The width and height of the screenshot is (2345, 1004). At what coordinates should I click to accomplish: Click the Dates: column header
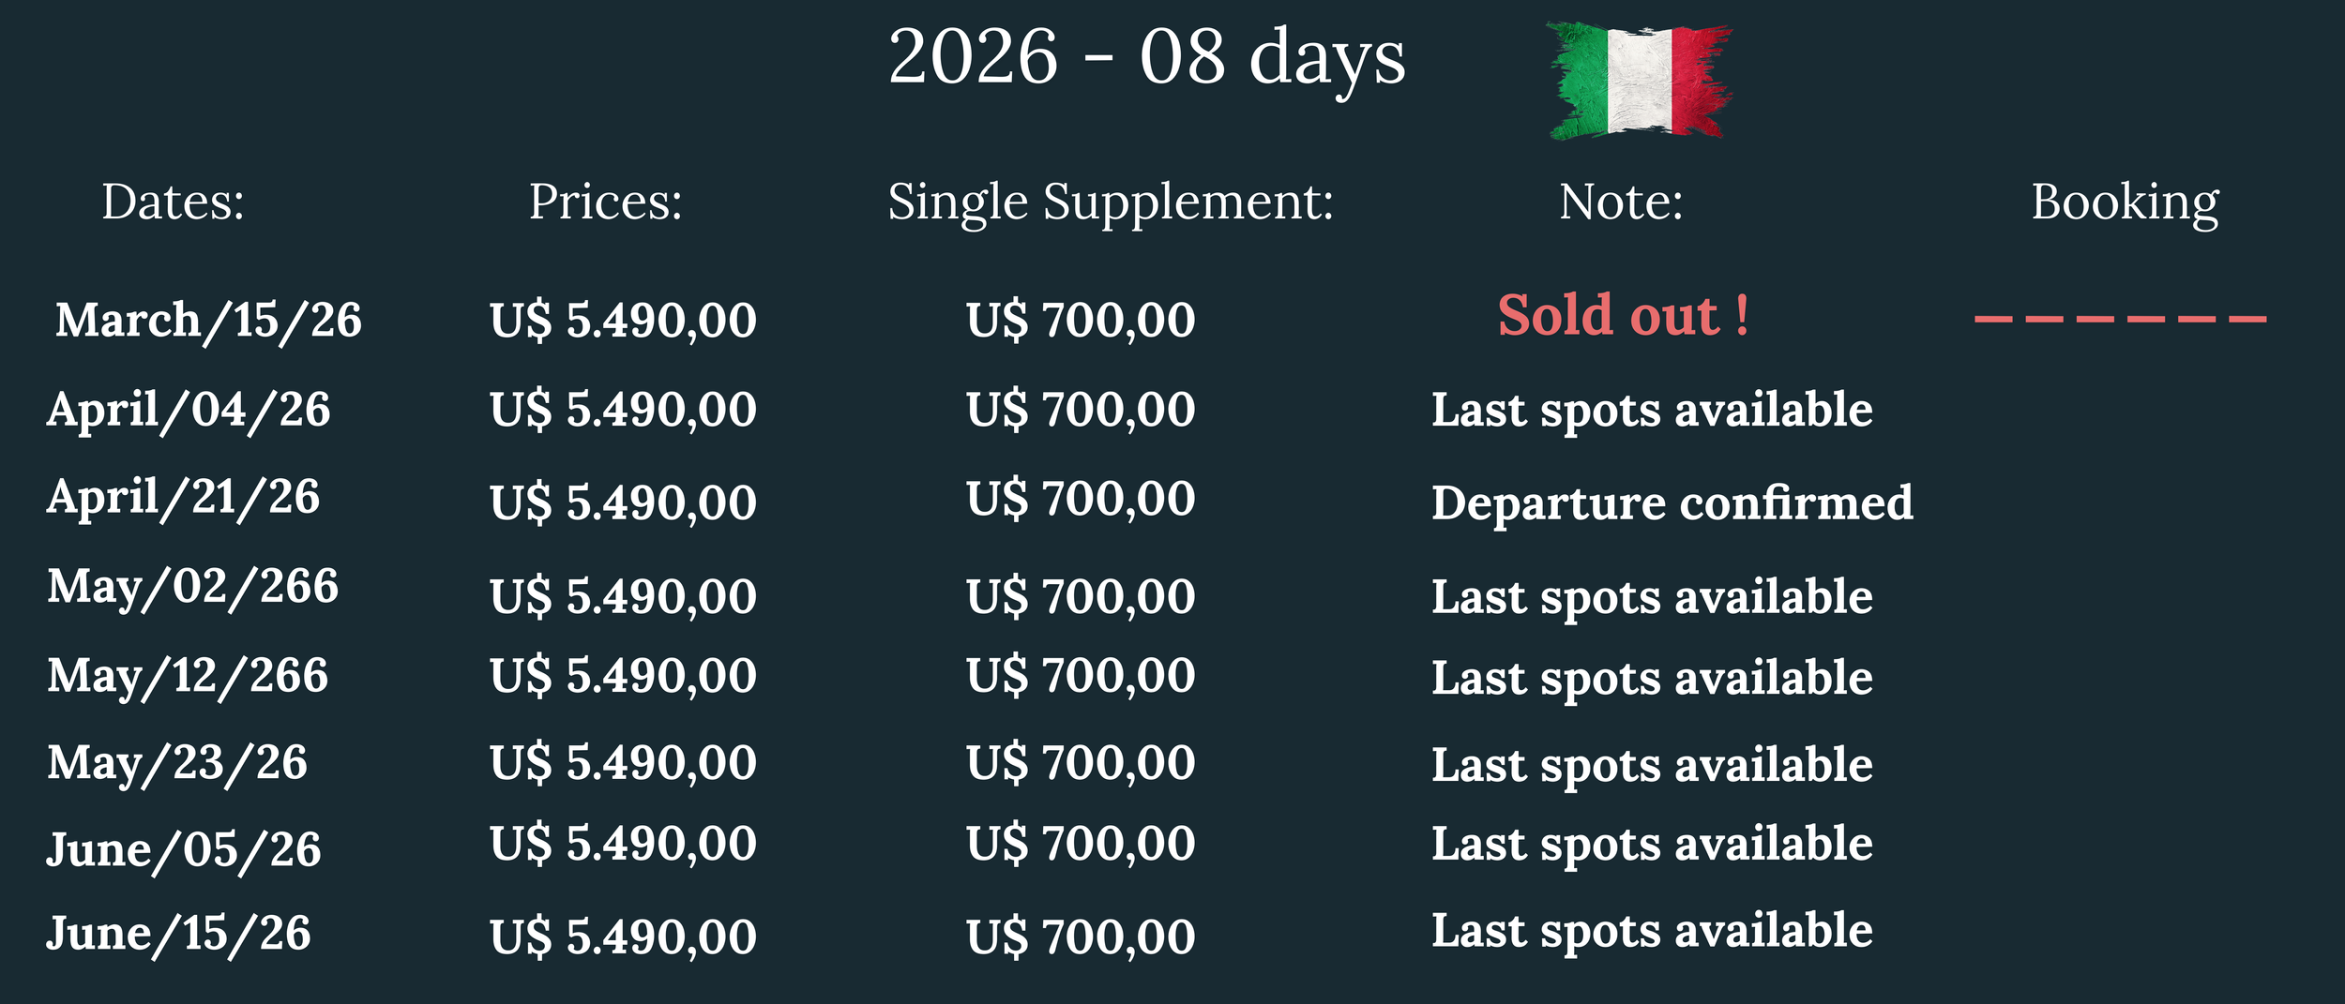click(x=174, y=202)
